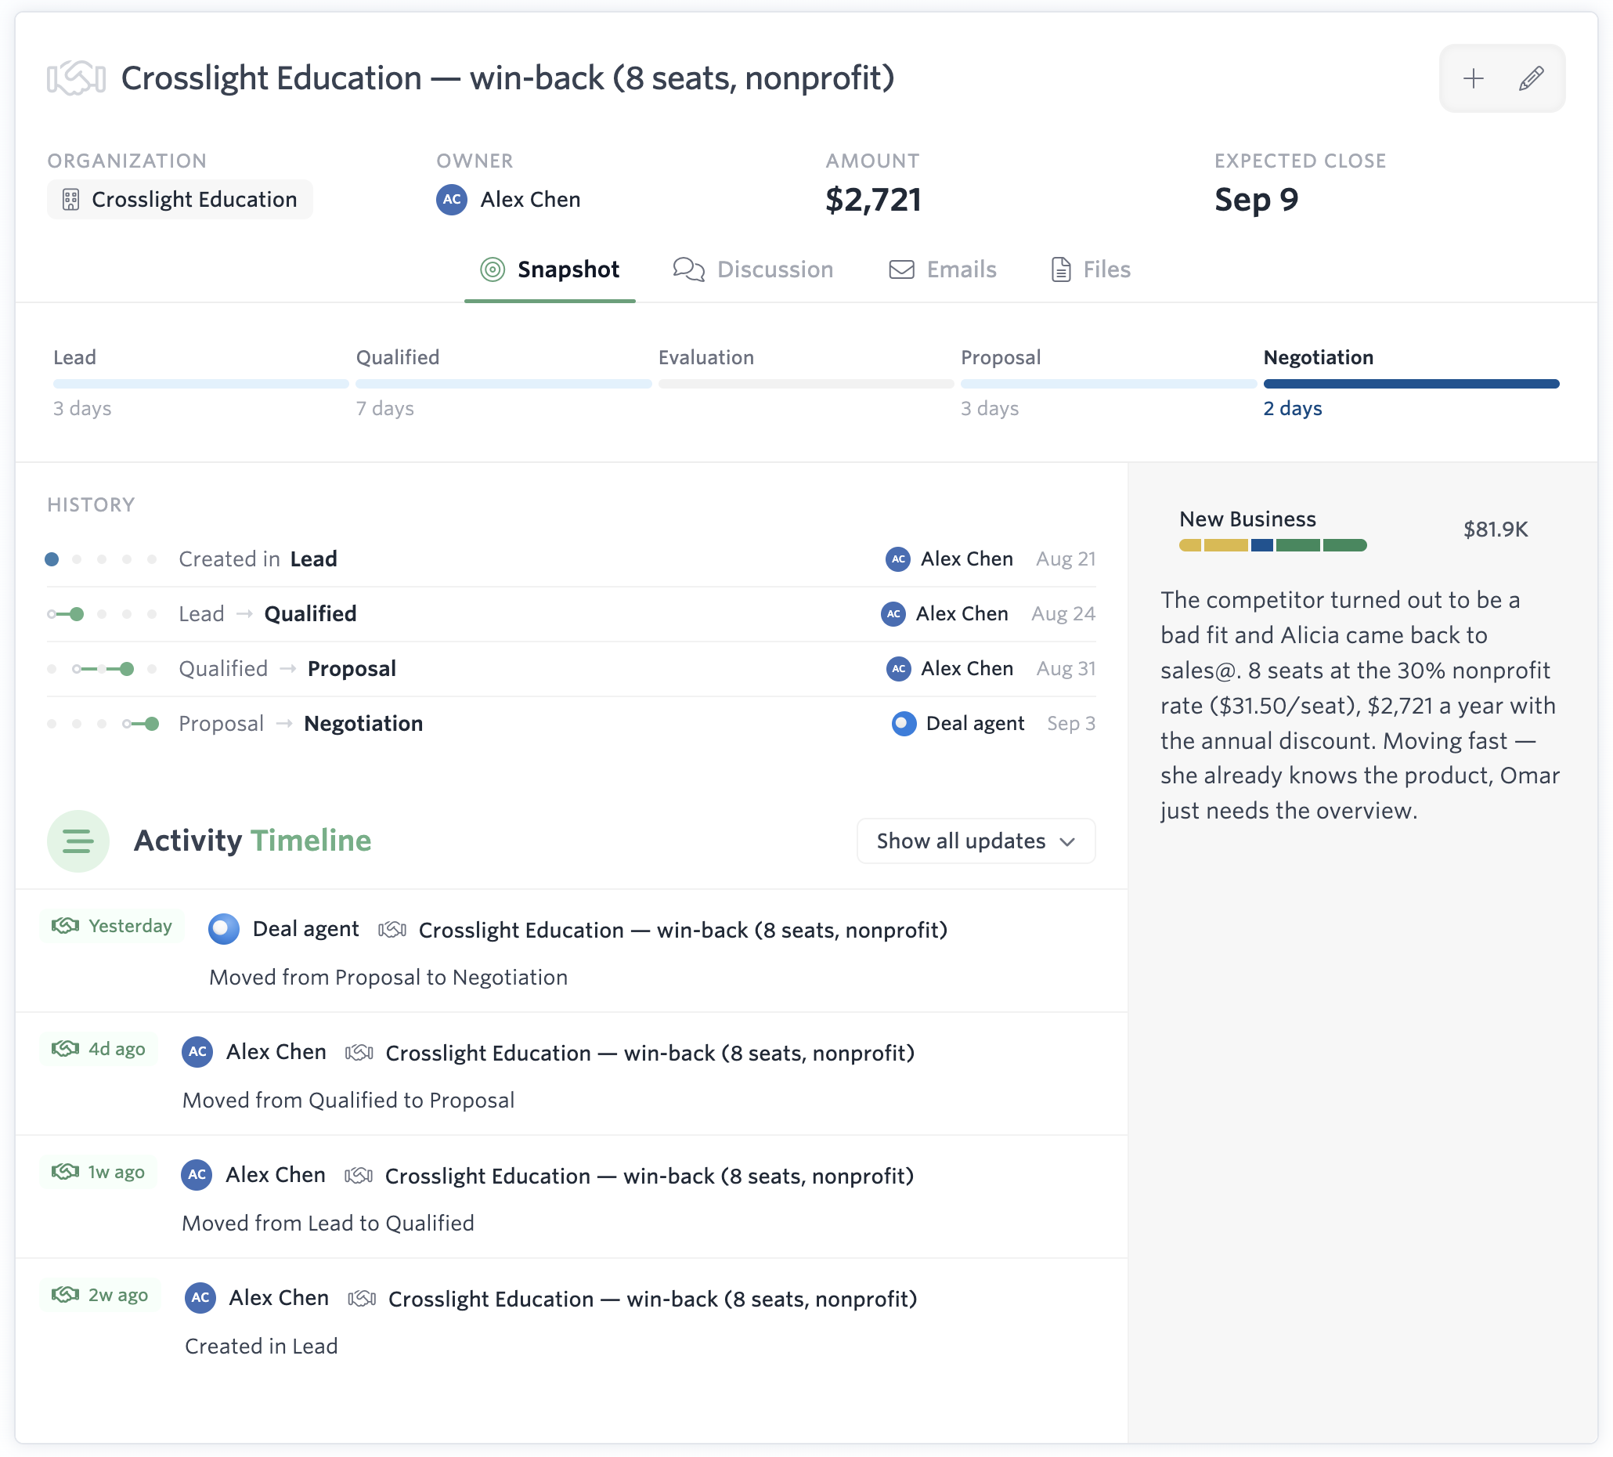Screen dimensions: 1613x1457
Task: Click Alex Chen avatar in Aug 21 history row
Action: 899,559
